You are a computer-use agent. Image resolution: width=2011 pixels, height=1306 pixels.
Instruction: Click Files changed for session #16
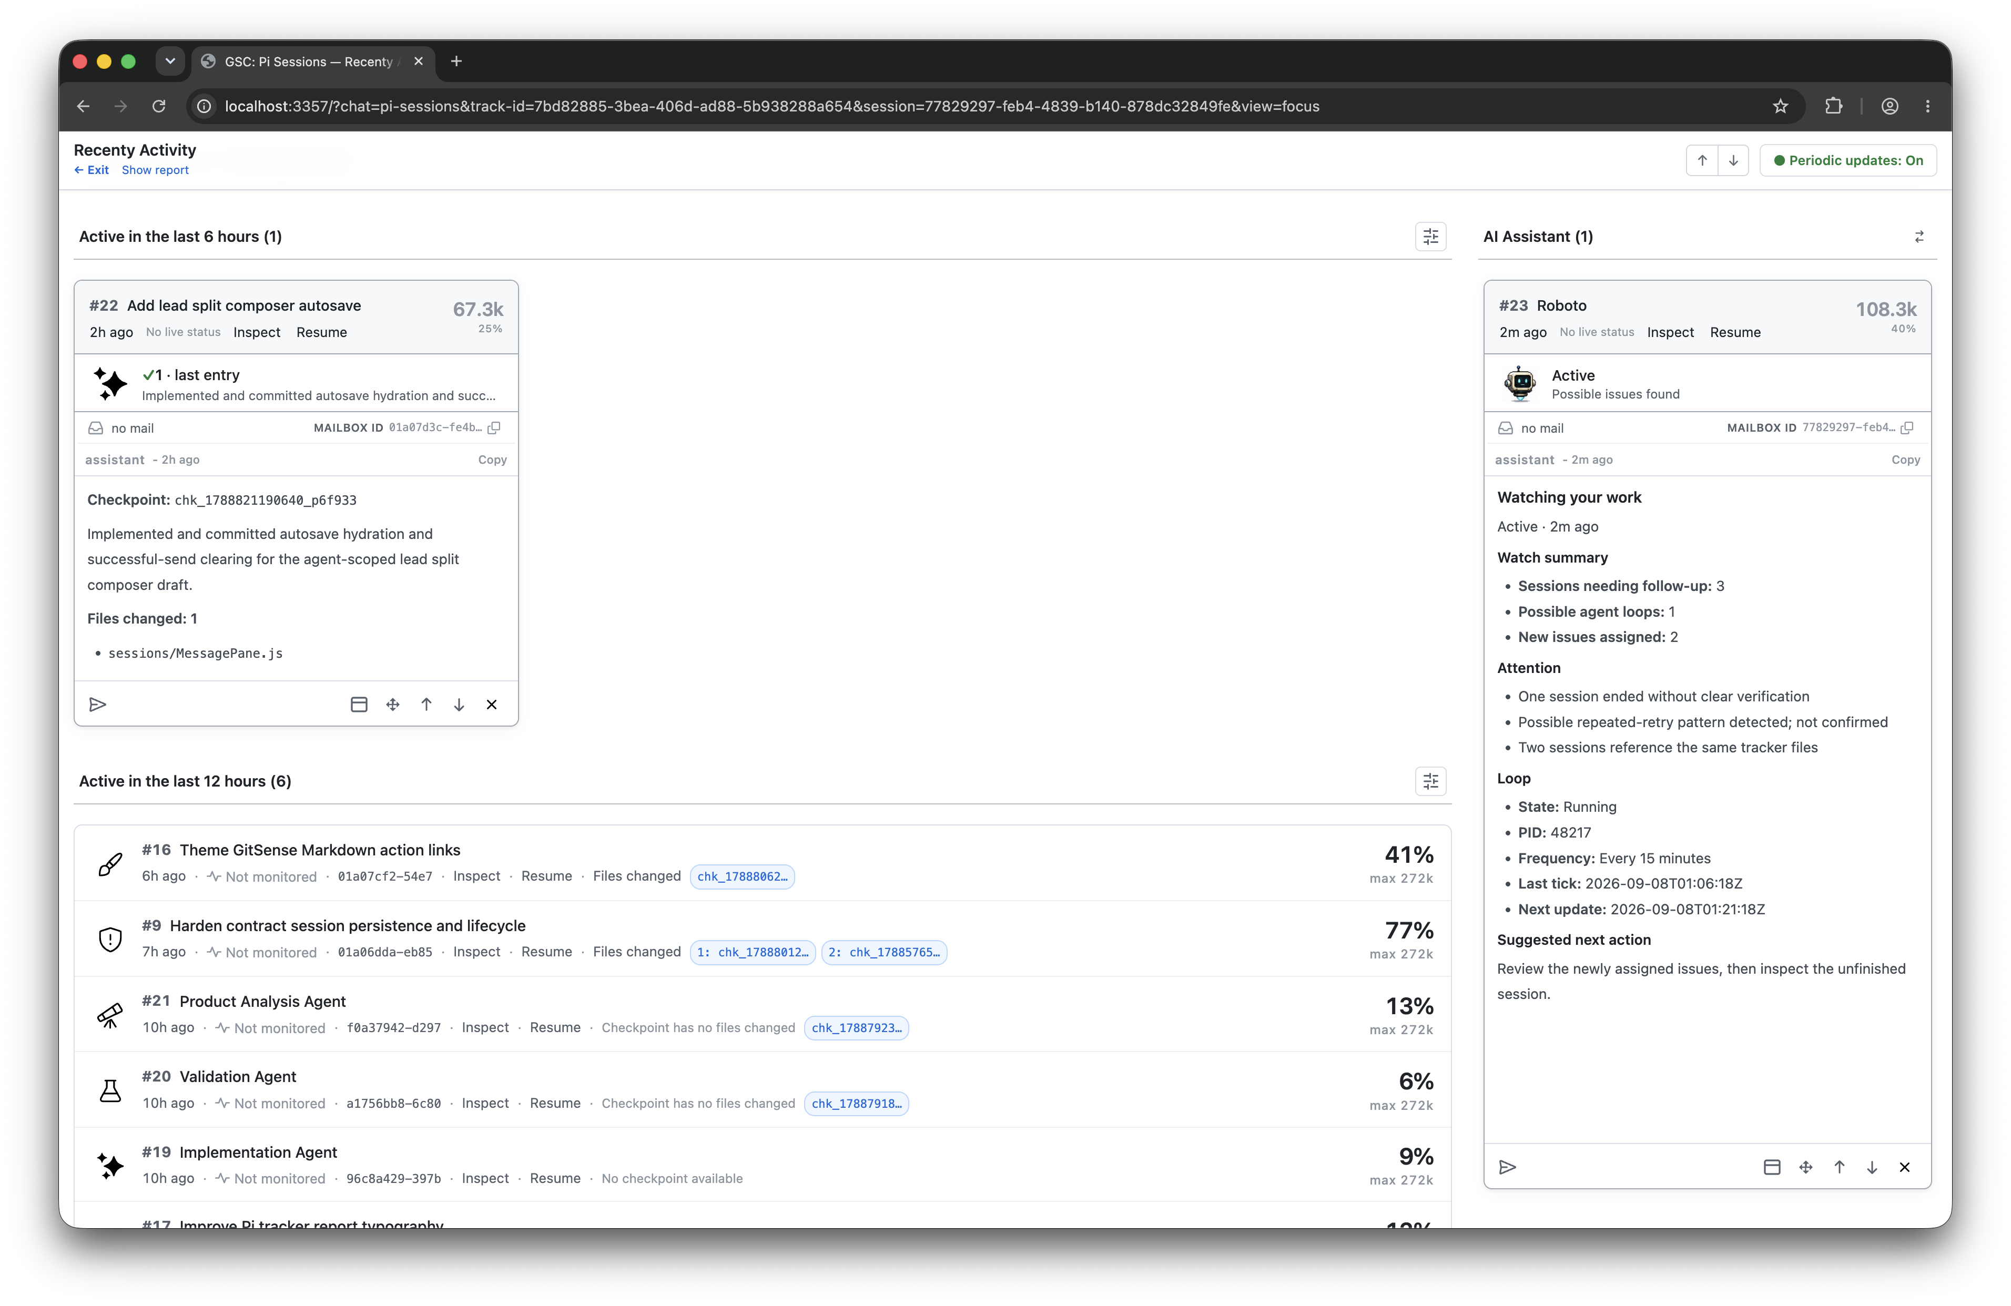[x=636, y=876]
